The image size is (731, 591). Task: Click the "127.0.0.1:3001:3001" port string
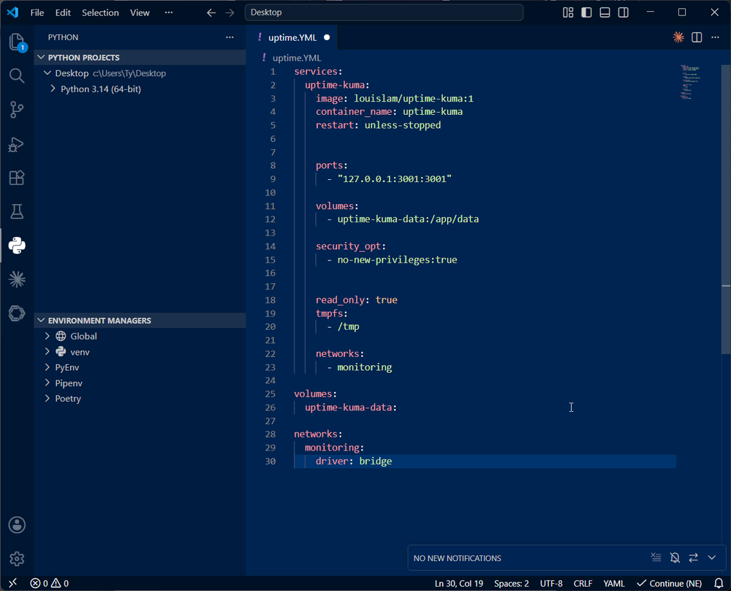coord(395,179)
